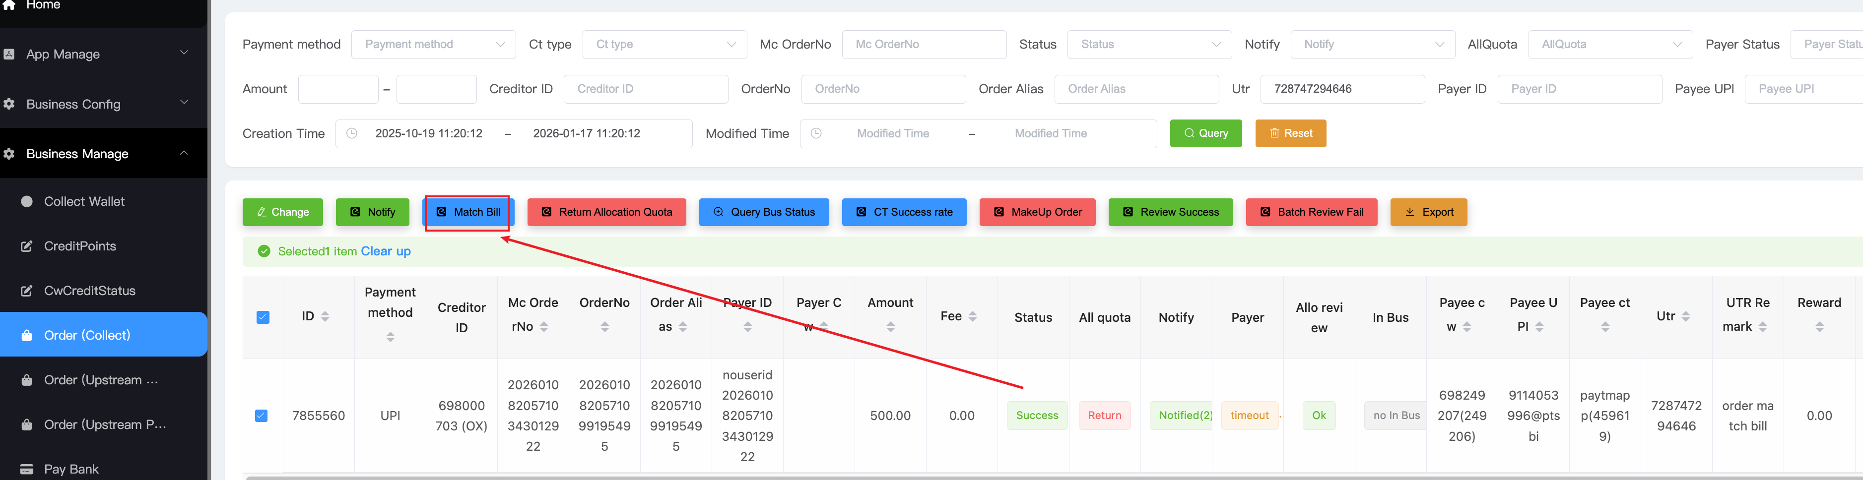Click the Modified Time clock icon
1863x480 pixels.
pyautogui.click(x=816, y=134)
